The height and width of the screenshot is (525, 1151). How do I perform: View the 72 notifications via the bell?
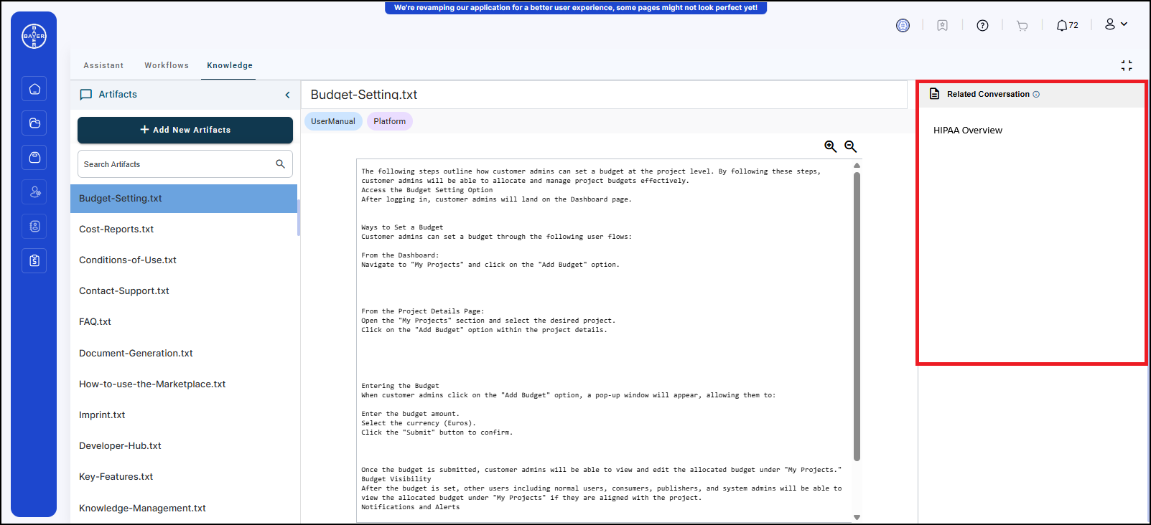coord(1067,26)
